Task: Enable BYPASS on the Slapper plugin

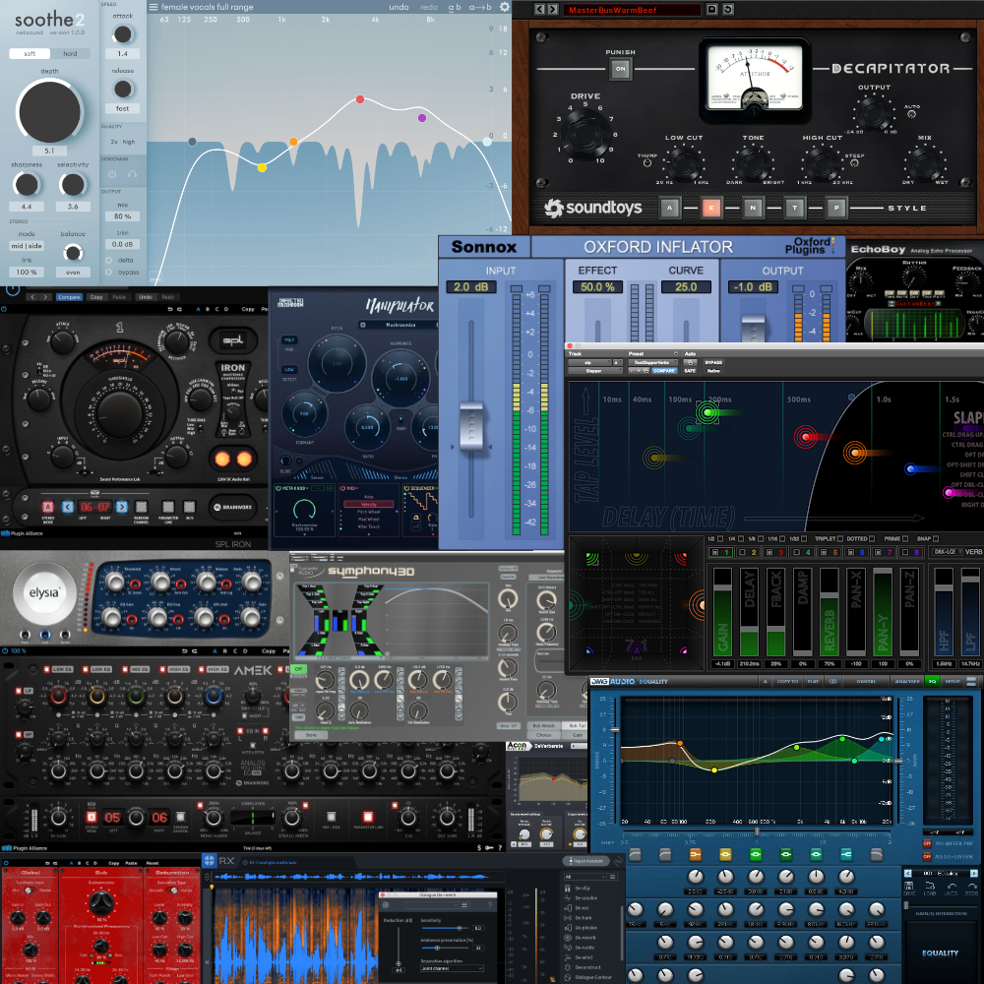Action: tap(713, 362)
